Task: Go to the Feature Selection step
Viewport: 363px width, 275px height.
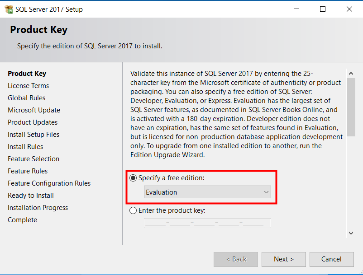Action: point(33,159)
